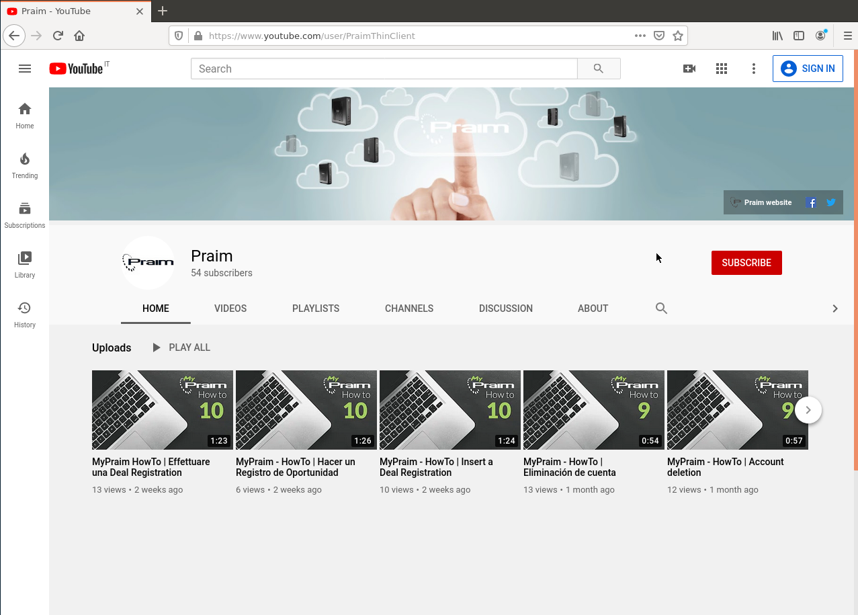Click the channel search magnifier icon
The width and height of the screenshot is (858, 615).
[x=661, y=309]
